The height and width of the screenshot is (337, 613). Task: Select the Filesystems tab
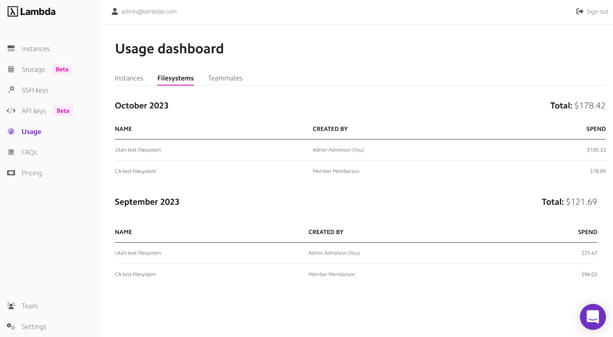[175, 78]
